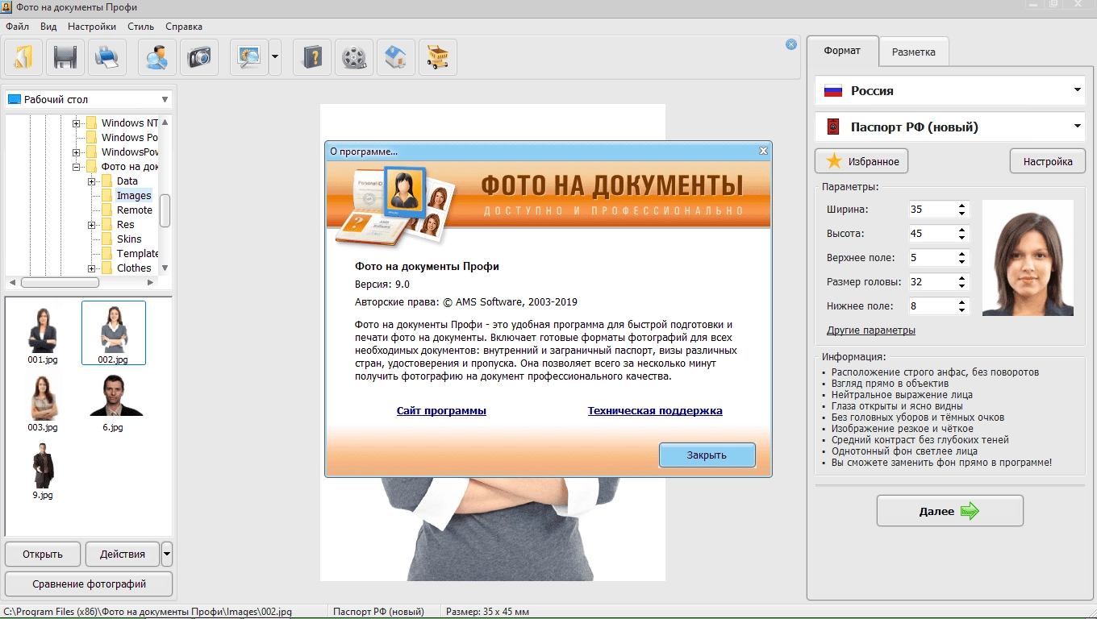
Task: Click the house home page toolbar icon
Action: (x=396, y=57)
